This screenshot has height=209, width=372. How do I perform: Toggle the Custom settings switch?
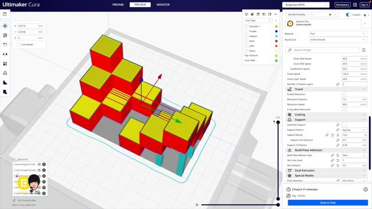coord(348,15)
